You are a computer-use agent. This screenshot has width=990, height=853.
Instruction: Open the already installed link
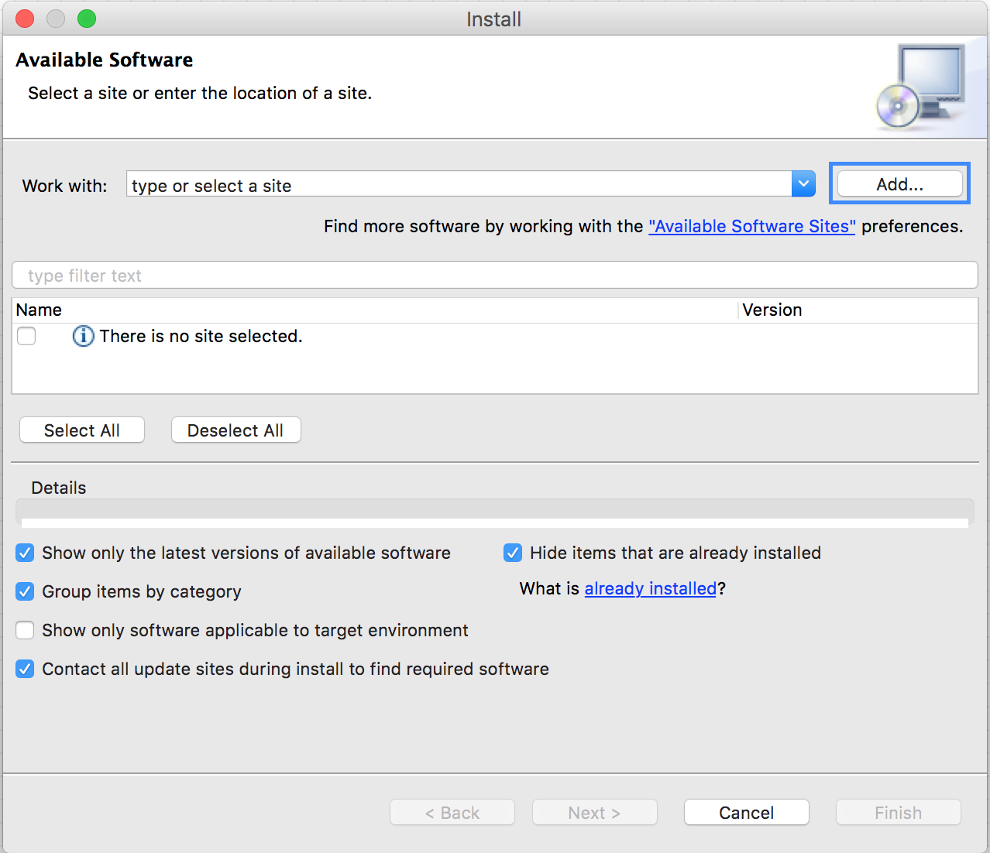coord(650,588)
